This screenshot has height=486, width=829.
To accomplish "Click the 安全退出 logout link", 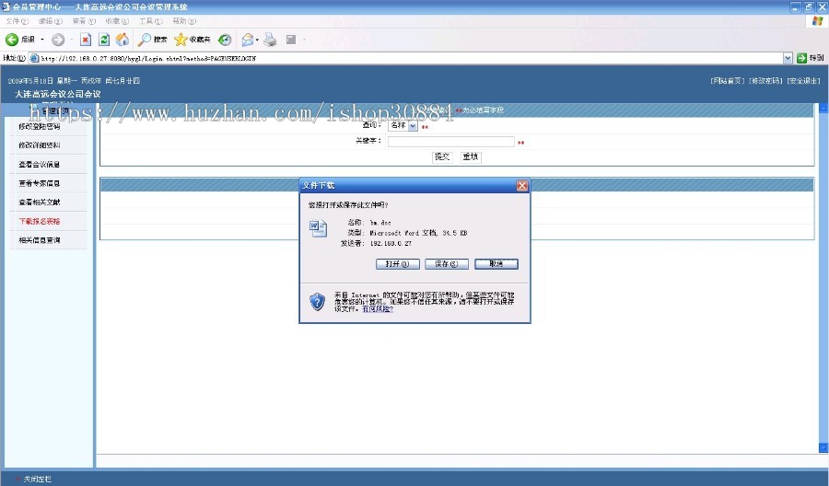I will click(803, 81).
